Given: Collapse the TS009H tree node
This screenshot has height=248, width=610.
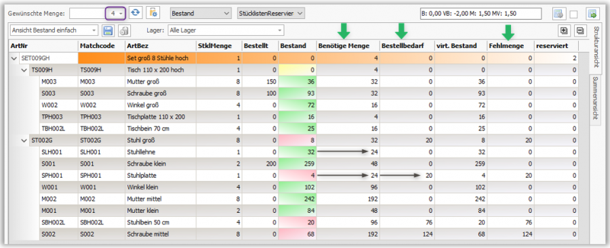Looking at the screenshot, I should [23, 70].
